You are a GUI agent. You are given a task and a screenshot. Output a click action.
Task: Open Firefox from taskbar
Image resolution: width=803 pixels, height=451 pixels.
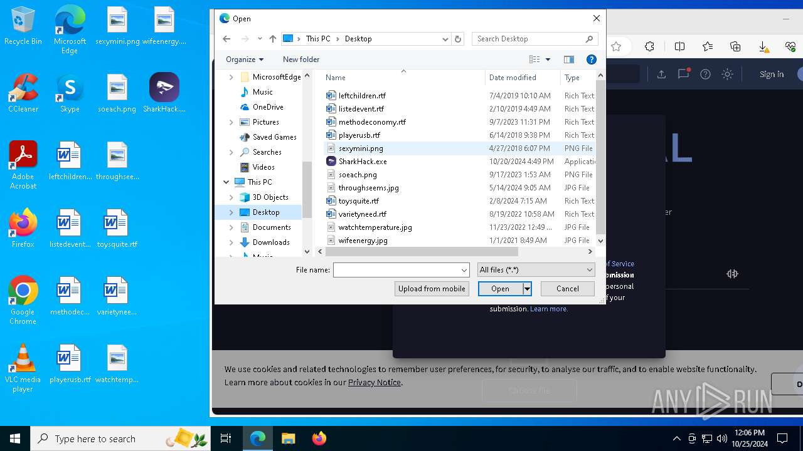coord(319,438)
